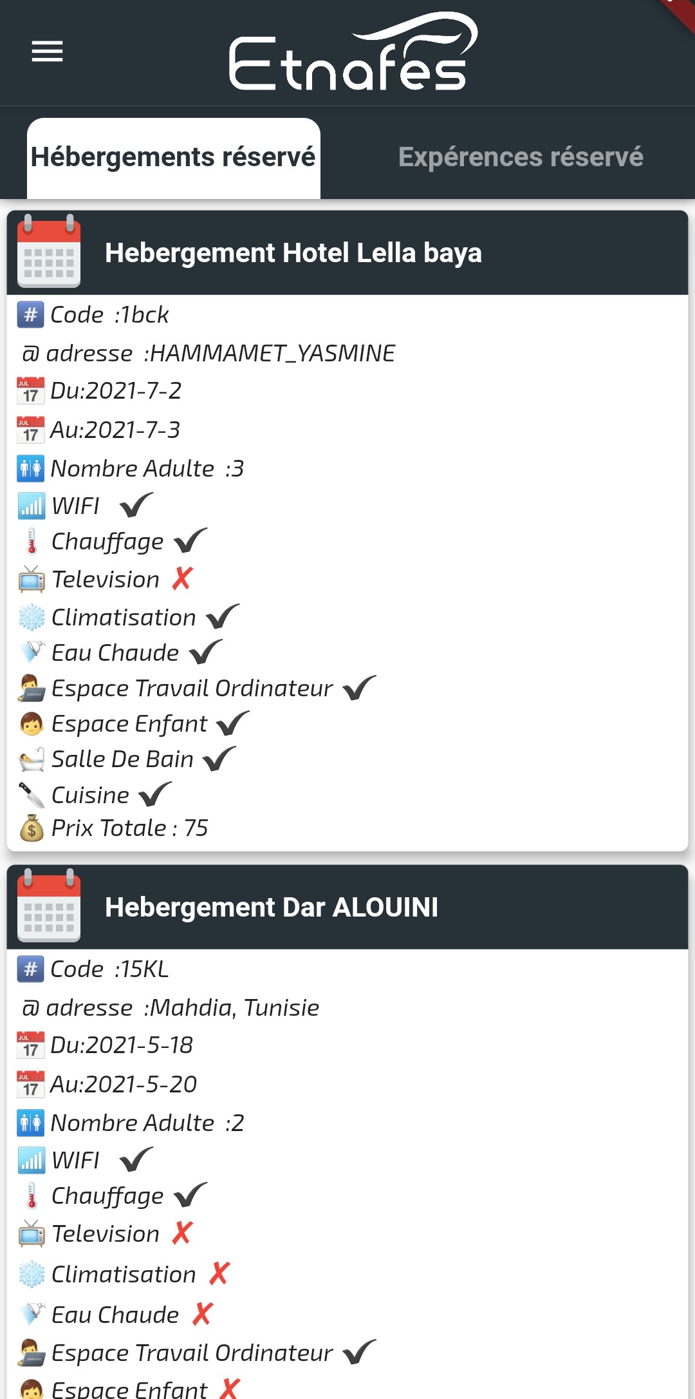Viewport: 695px width, 1399px height.
Task: Click Nombre Adulte :2 people icon
Action: click(x=30, y=1123)
